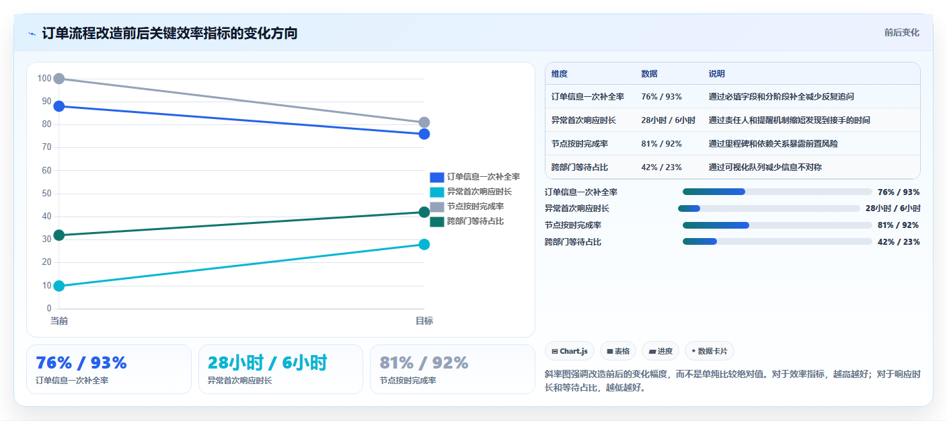Click the 通过责任人和提醒机制缩短发现到接手的时间 description

[790, 120]
